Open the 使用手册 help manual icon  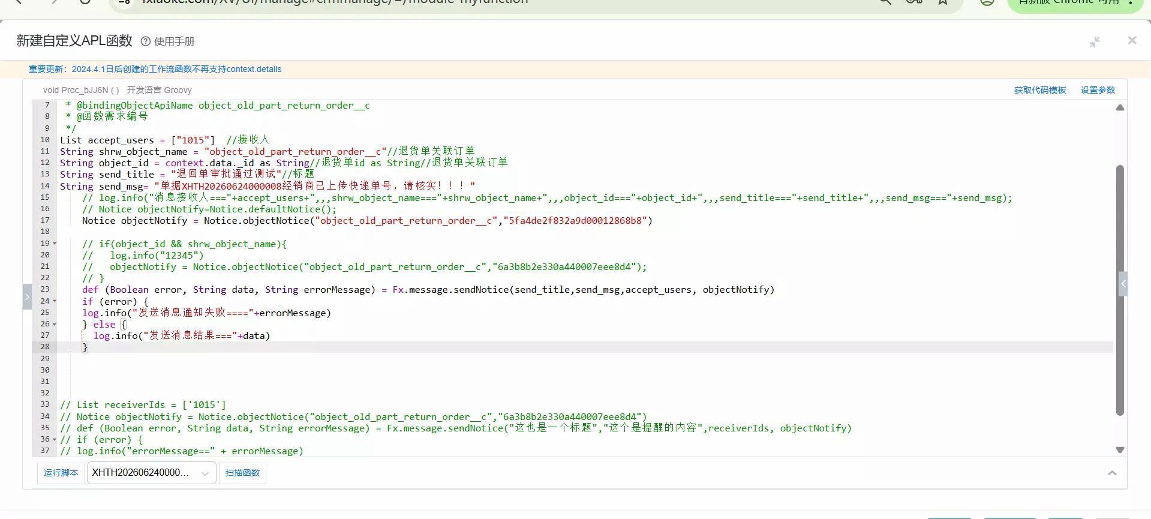click(x=145, y=41)
